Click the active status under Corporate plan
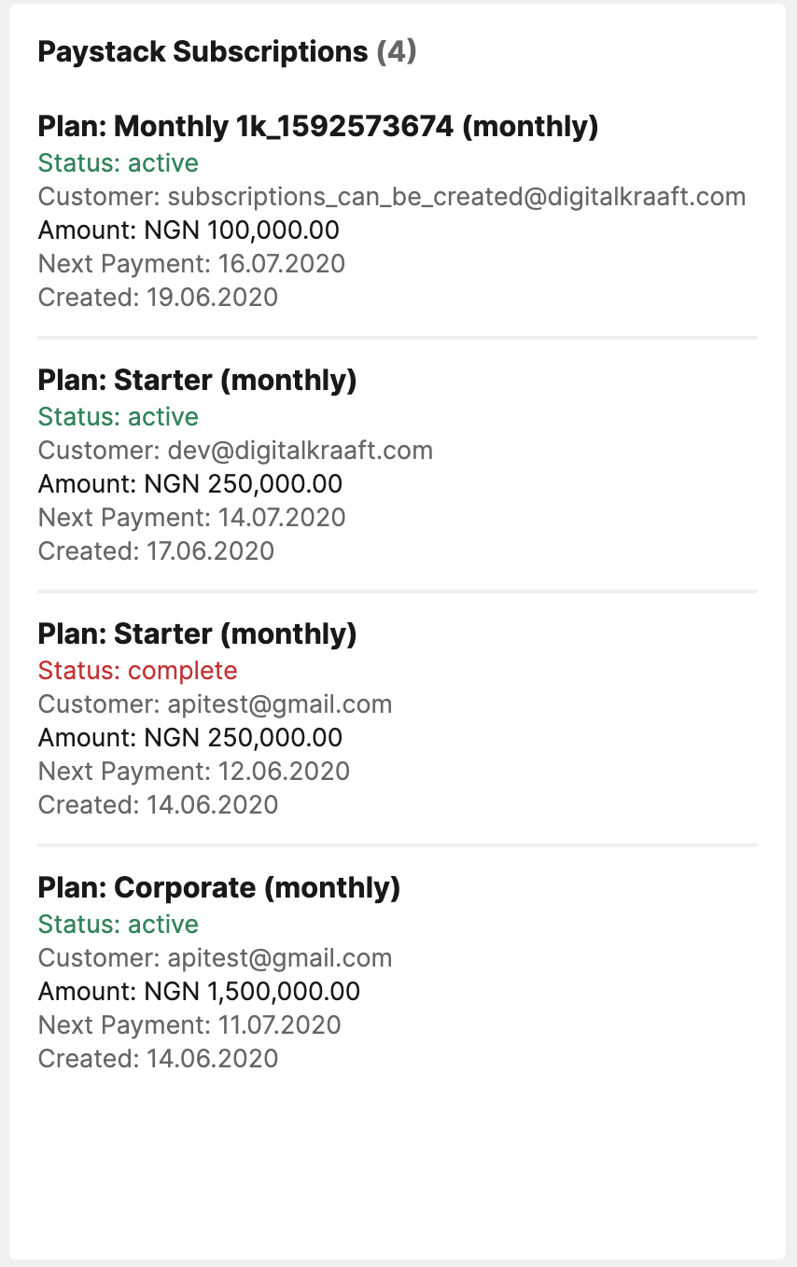 tap(119, 925)
